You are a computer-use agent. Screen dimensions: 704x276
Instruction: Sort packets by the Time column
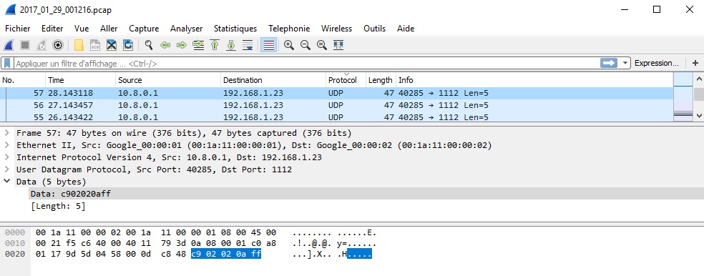tap(80, 80)
